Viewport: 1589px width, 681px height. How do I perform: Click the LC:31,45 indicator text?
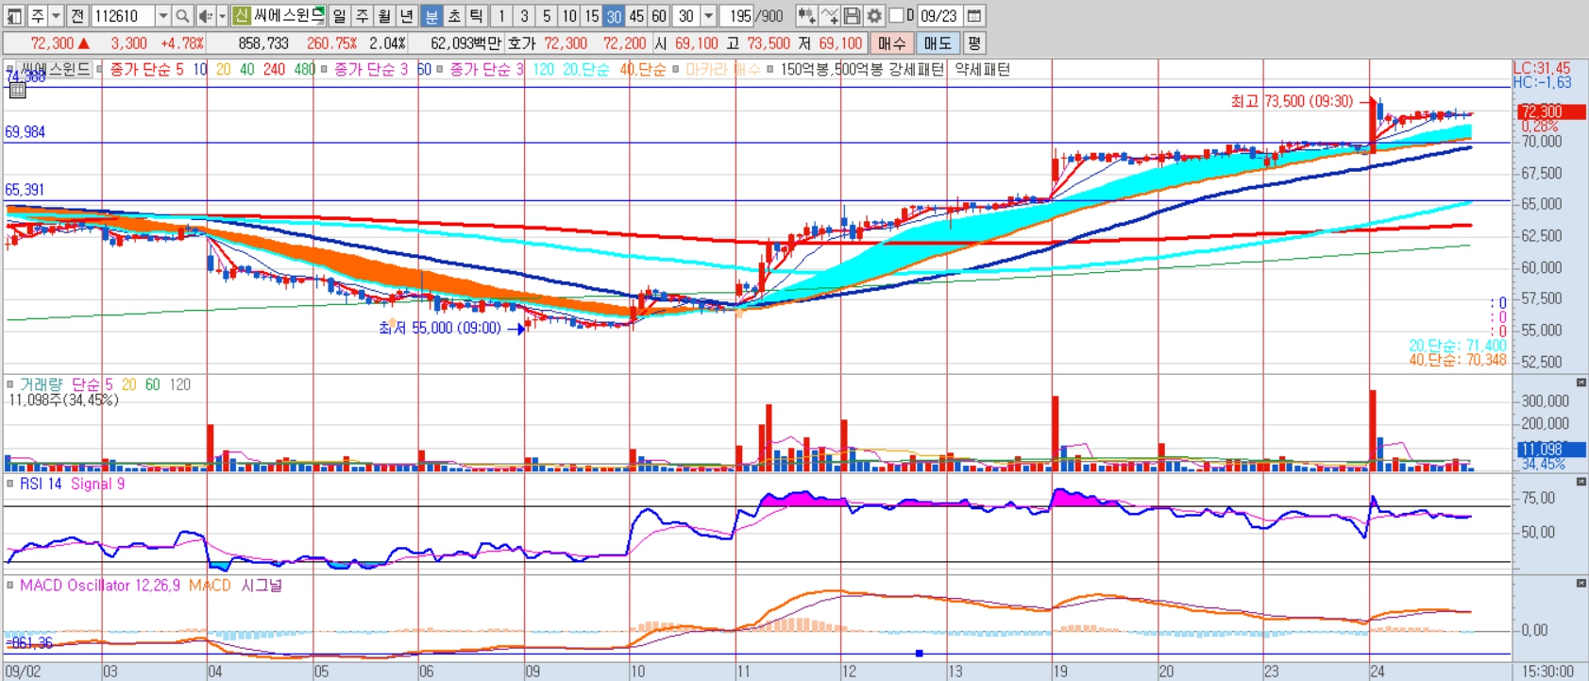1542,68
